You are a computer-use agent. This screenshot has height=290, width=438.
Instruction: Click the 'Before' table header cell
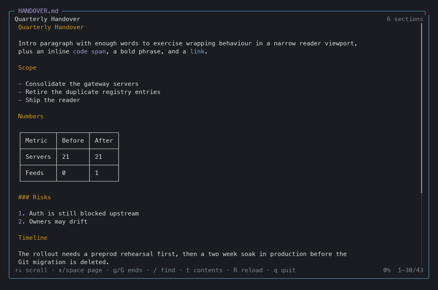(73, 141)
